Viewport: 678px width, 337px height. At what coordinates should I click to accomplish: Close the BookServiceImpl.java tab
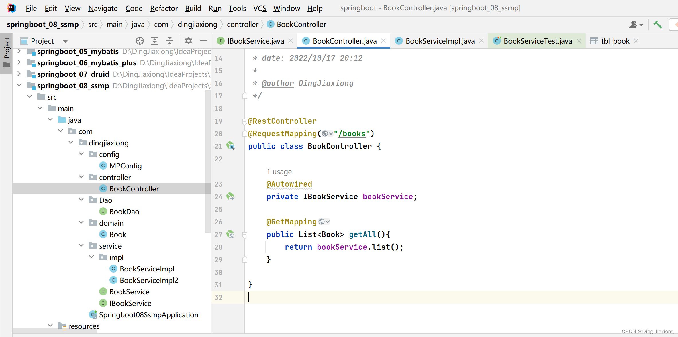pyautogui.click(x=481, y=41)
